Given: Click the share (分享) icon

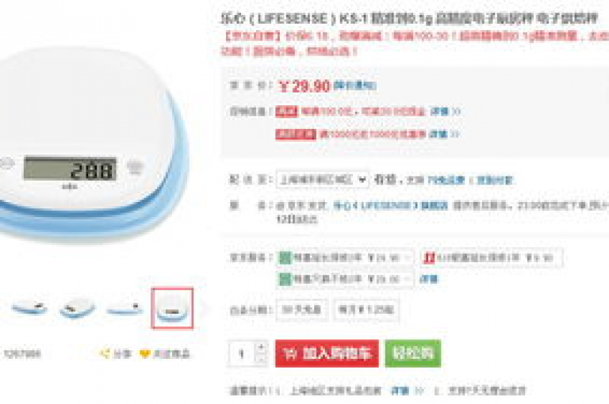Looking at the screenshot, I should tap(105, 353).
